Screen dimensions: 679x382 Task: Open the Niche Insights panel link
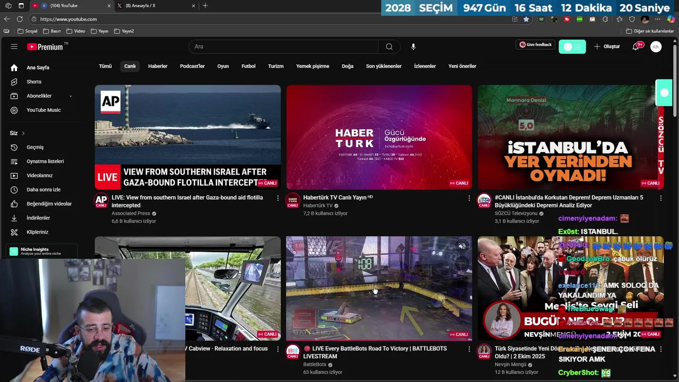click(41, 251)
